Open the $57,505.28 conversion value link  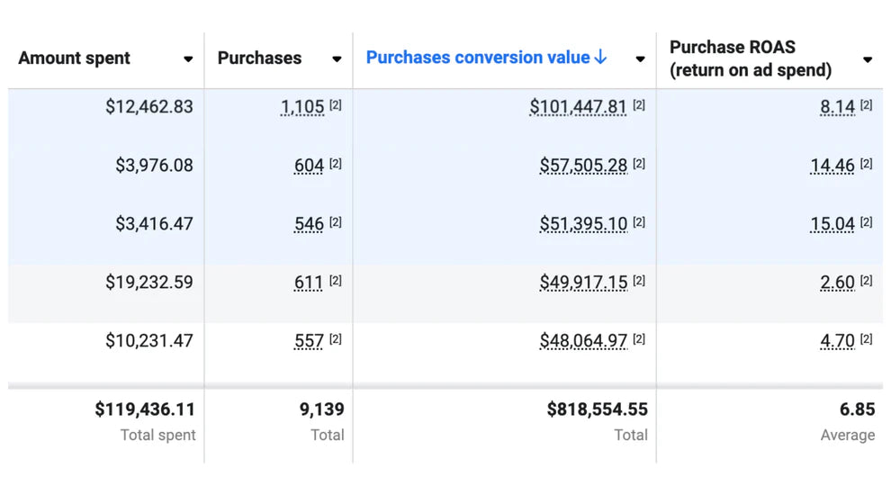(585, 166)
